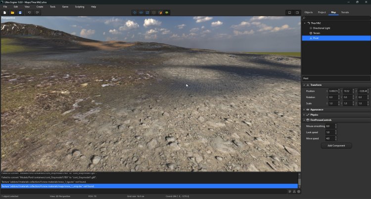The height and width of the screenshot is (199, 371).
Task: Click the scene tree search field
Action: click(336, 17)
